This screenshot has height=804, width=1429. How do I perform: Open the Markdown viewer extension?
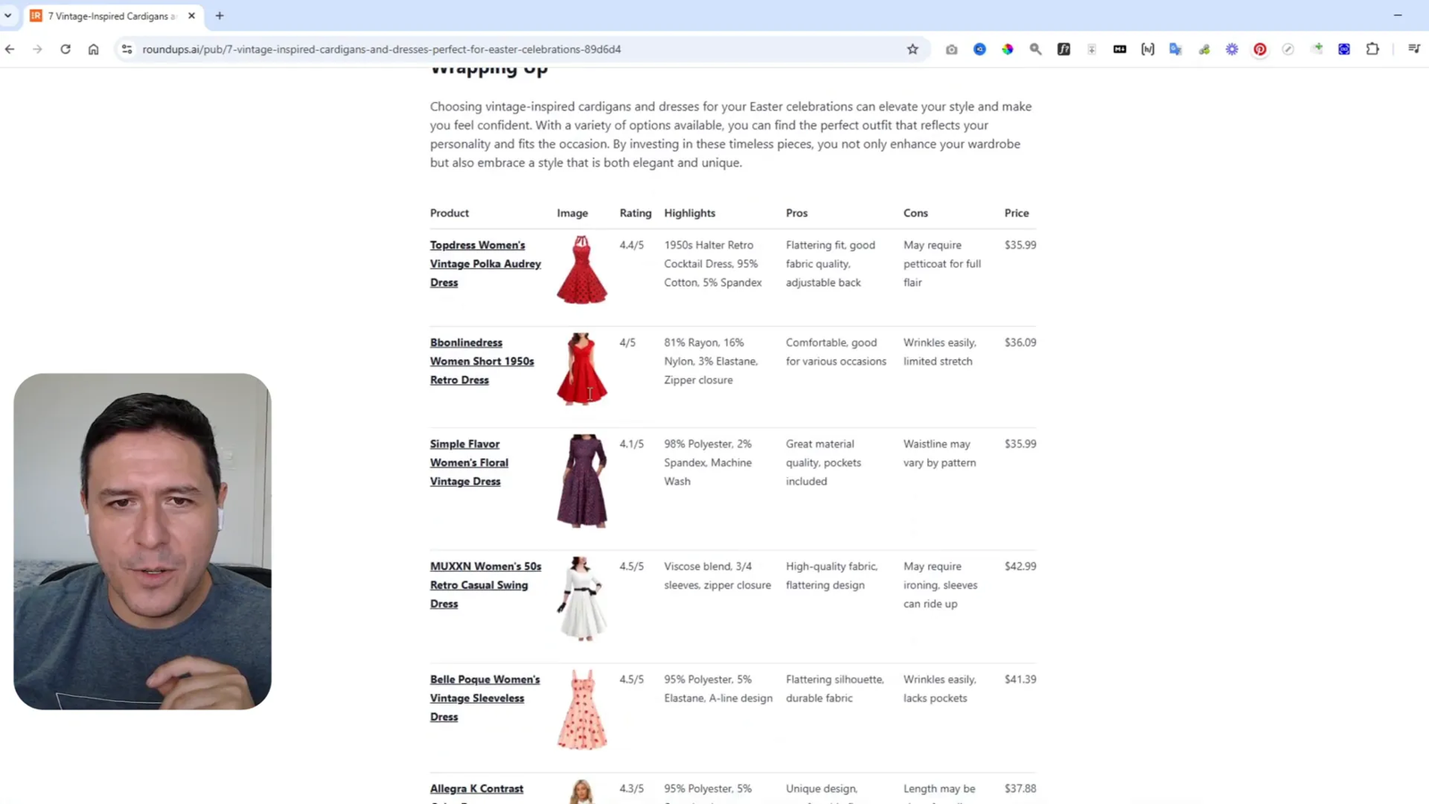tap(1119, 49)
